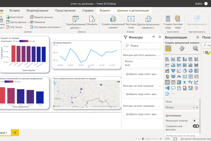The image size is (211, 141).
Task: Choose the R script visual icon
Action: tap(185, 82)
